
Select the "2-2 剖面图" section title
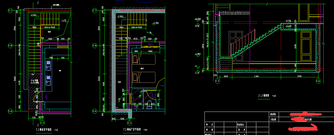pyautogui.click(x=264, y=96)
